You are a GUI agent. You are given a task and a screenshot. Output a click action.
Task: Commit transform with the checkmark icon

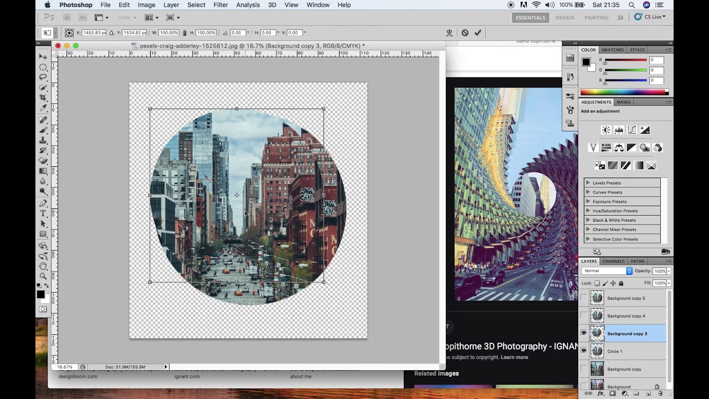[478, 33]
